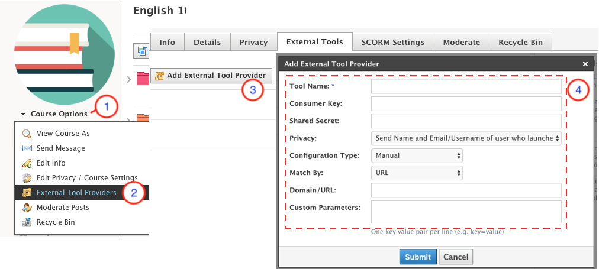Open the Configuration Type dropdown
This screenshot has height=269, width=599.
point(417,155)
